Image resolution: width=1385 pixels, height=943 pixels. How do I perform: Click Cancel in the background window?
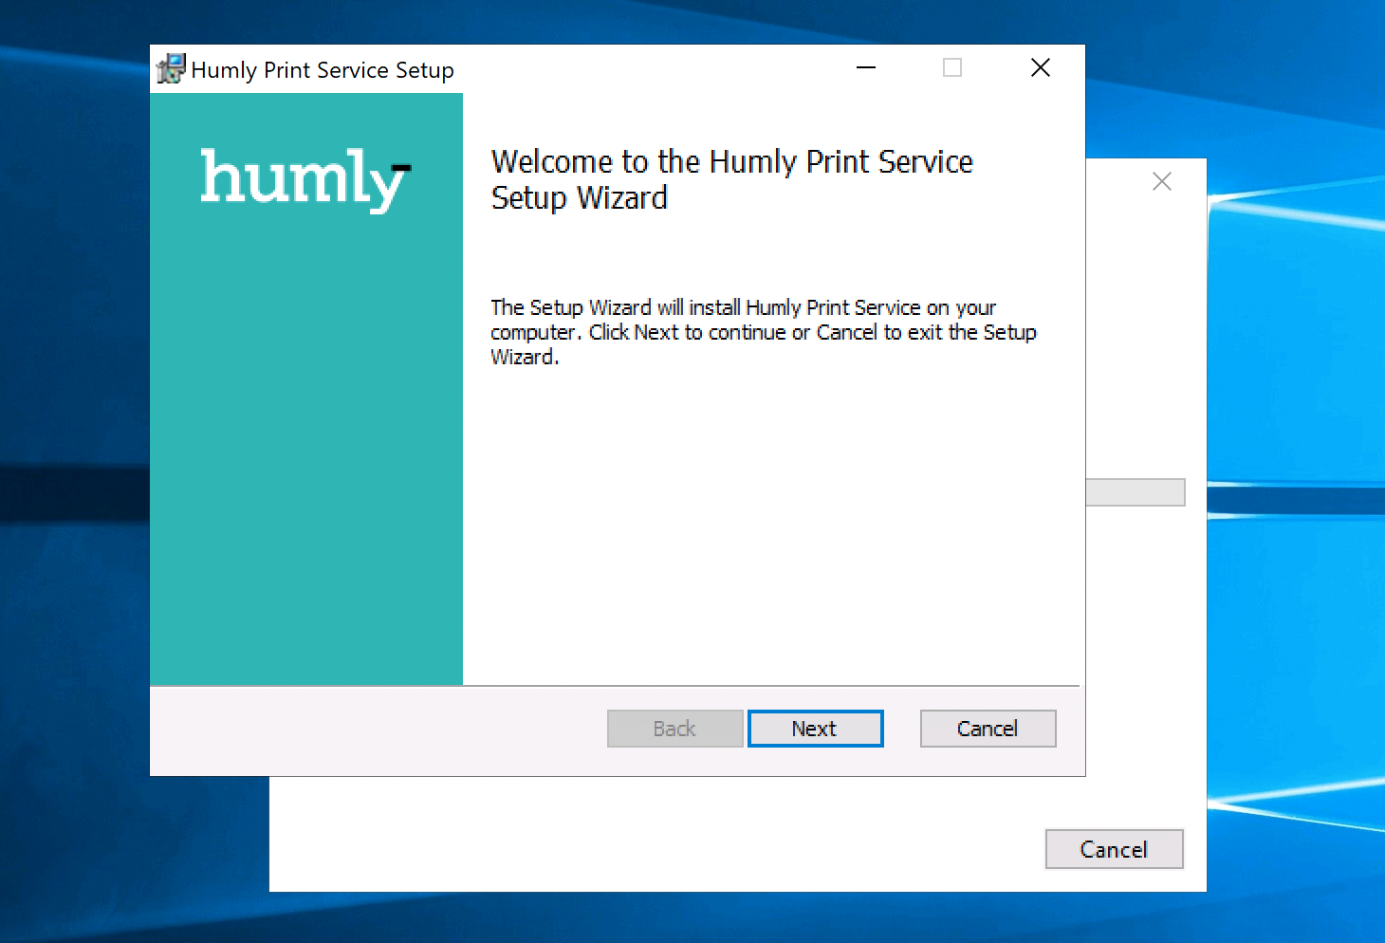click(x=1114, y=849)
